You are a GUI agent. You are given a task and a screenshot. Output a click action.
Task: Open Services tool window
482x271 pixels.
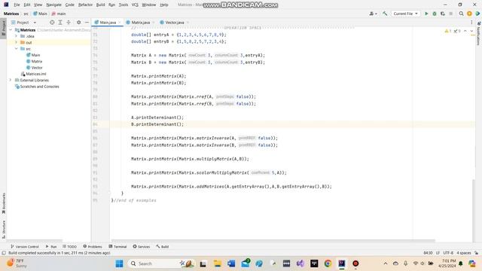pos(141,246)
